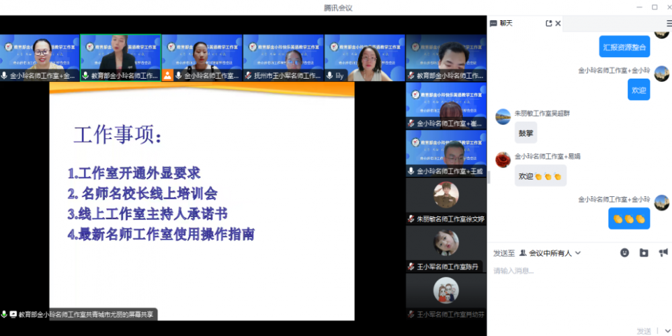Pop out the chat panel into separate window
Image resolution: width=672 pixels, height=336 pixels.
548,24
